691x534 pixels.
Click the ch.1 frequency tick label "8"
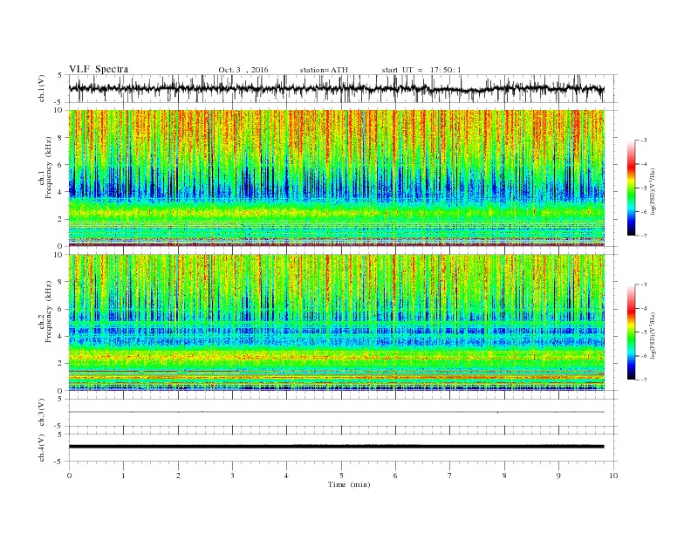pos(60,138)
